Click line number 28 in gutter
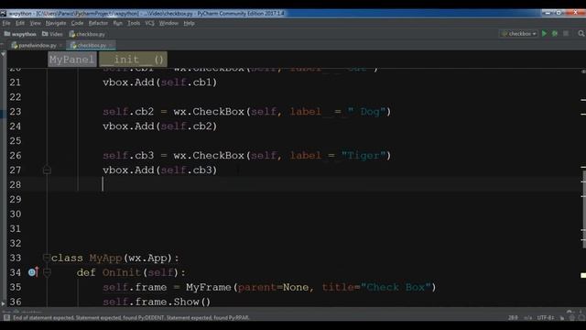This screenshot has width=586, height=330. (16, 185)
